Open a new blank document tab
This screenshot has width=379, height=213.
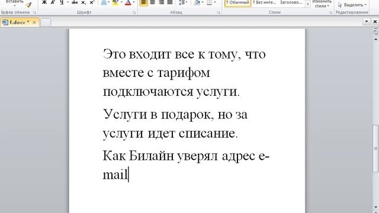pos(46,22)
